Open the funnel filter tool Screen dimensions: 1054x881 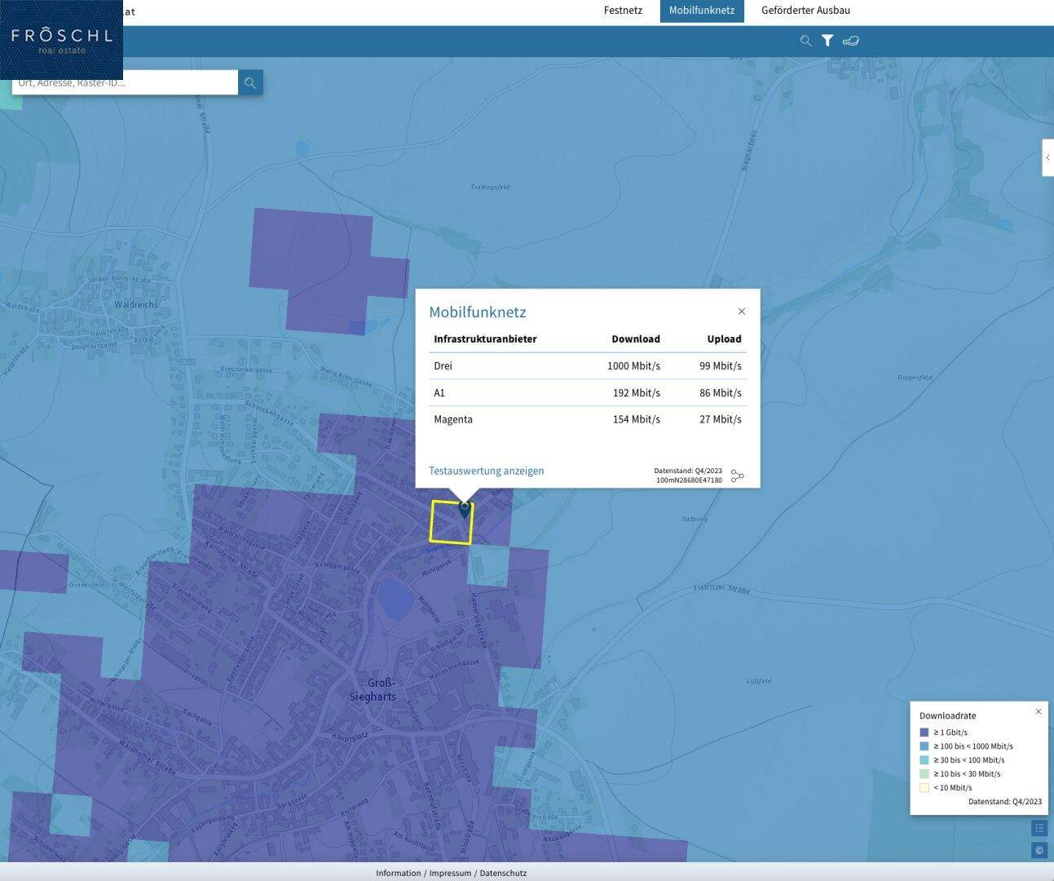point(827,41)
